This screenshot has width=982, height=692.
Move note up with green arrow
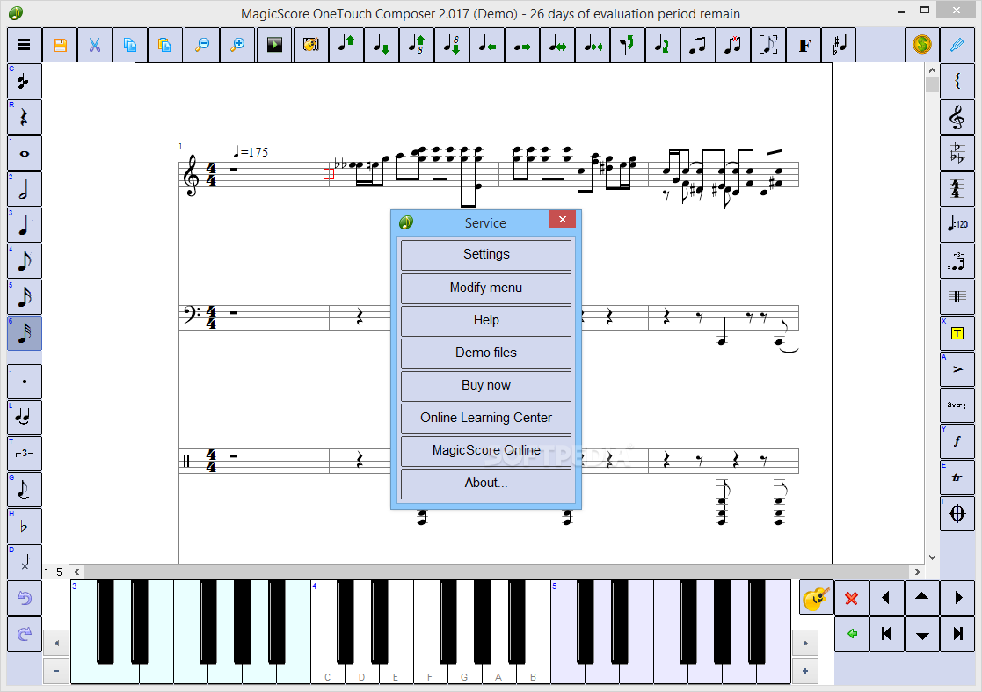pos(346,45)
